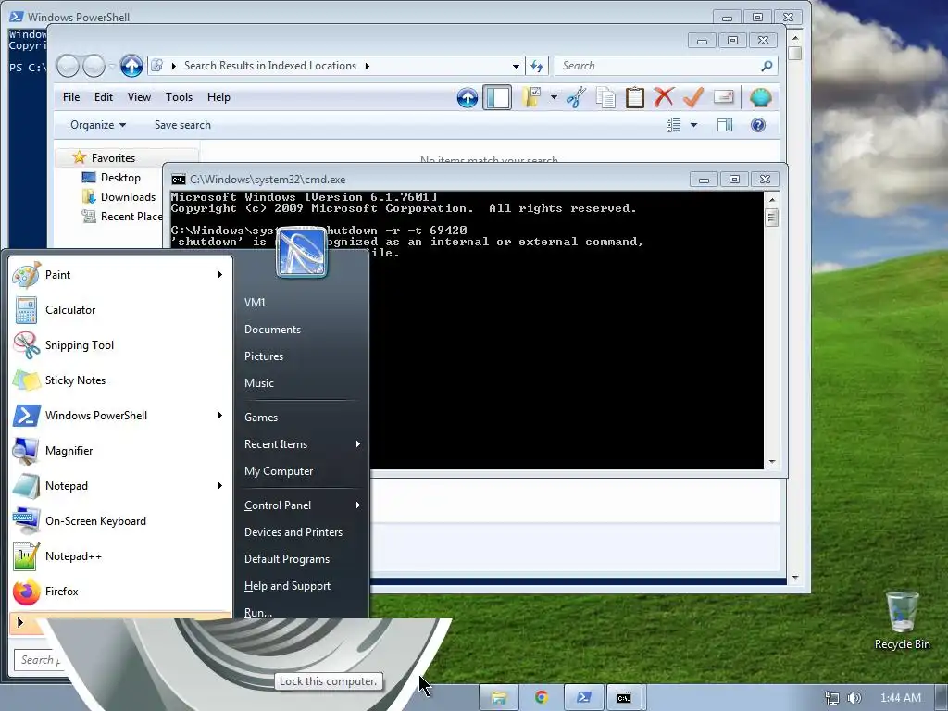Open Music from the Start menu
The width and height of the screenshot is (948, 711).
tap(259, 383)
